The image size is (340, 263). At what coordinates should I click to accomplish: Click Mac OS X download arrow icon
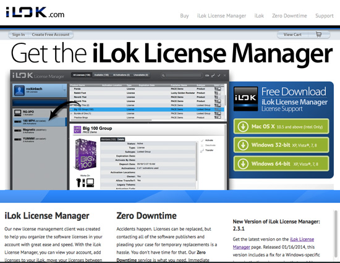tap(243, 126)
